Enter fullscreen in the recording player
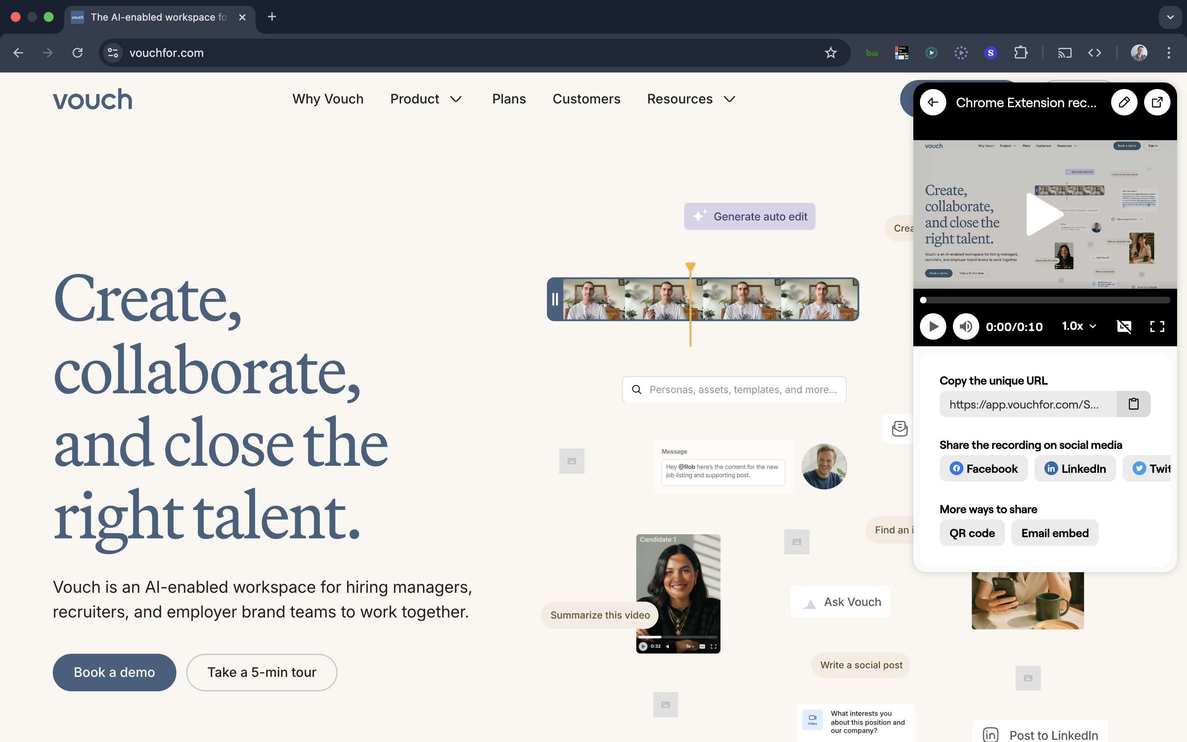The image size is (1187, 742). tap(1157, 326)
